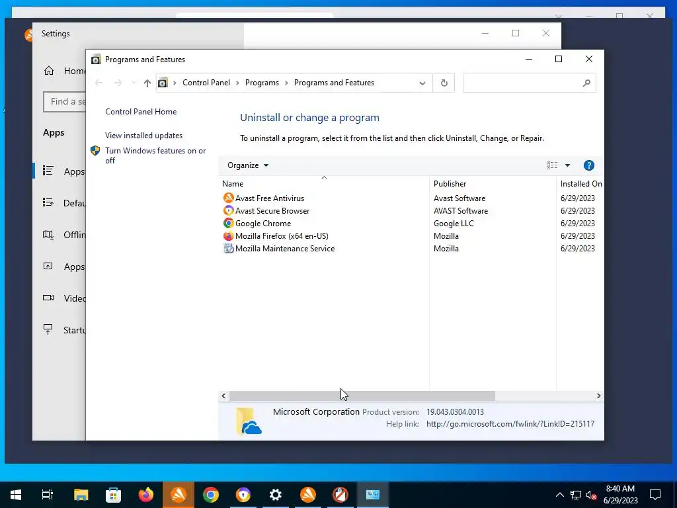
Task: Switch to Settings gear on the taskbar
Action: 276,495
